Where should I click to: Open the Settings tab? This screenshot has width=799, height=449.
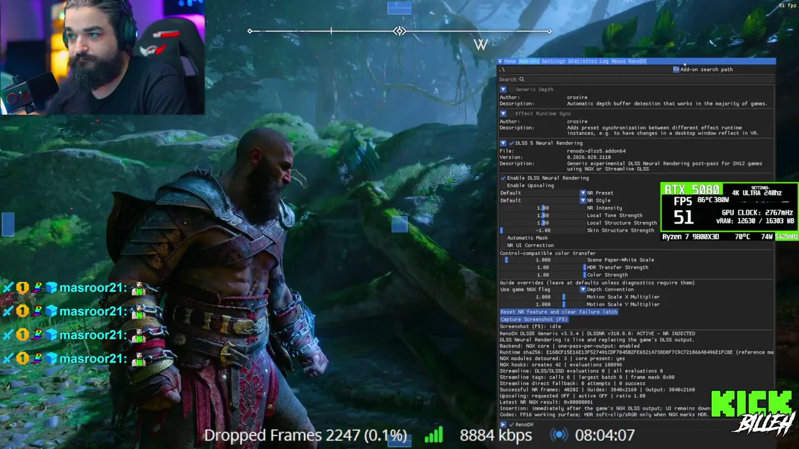pyautogui.click(x=553, y=61)
